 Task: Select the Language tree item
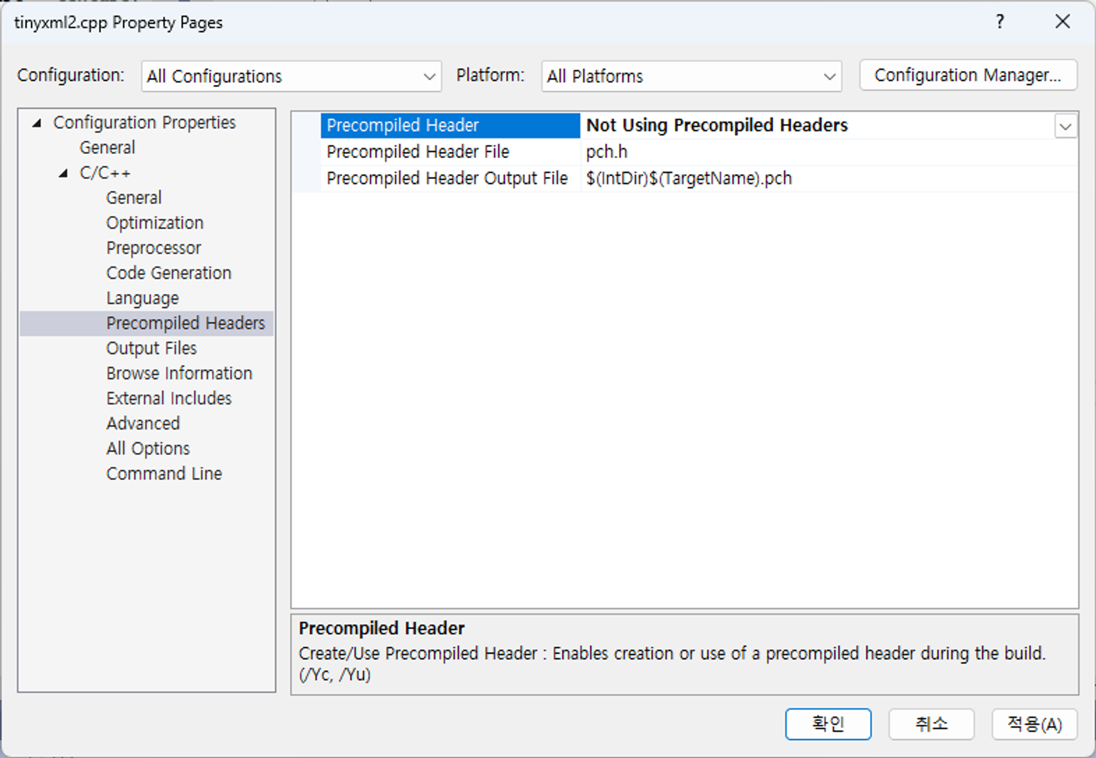coord(142,298)
